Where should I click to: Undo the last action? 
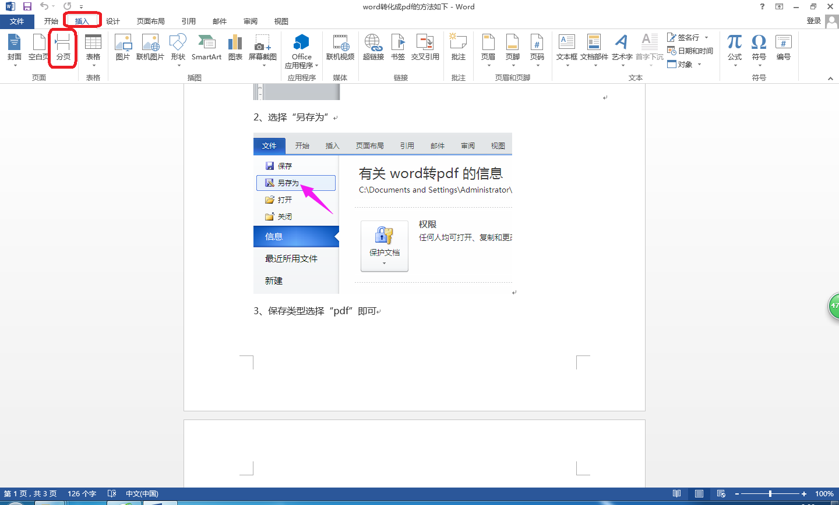[44, 6]
